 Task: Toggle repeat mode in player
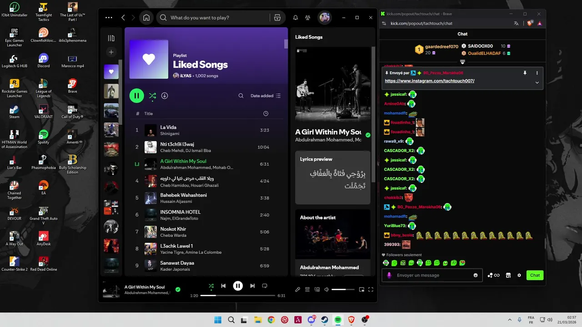point(265,286)
